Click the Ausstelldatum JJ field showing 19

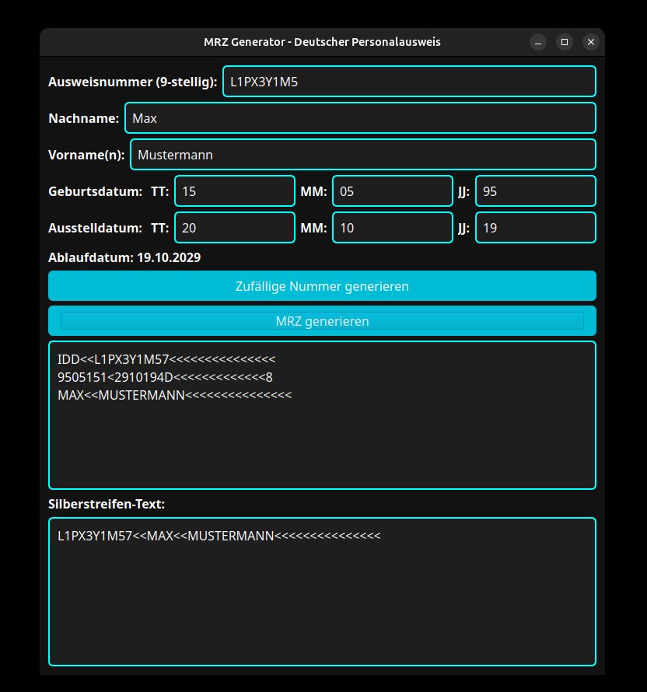(535, 228)
